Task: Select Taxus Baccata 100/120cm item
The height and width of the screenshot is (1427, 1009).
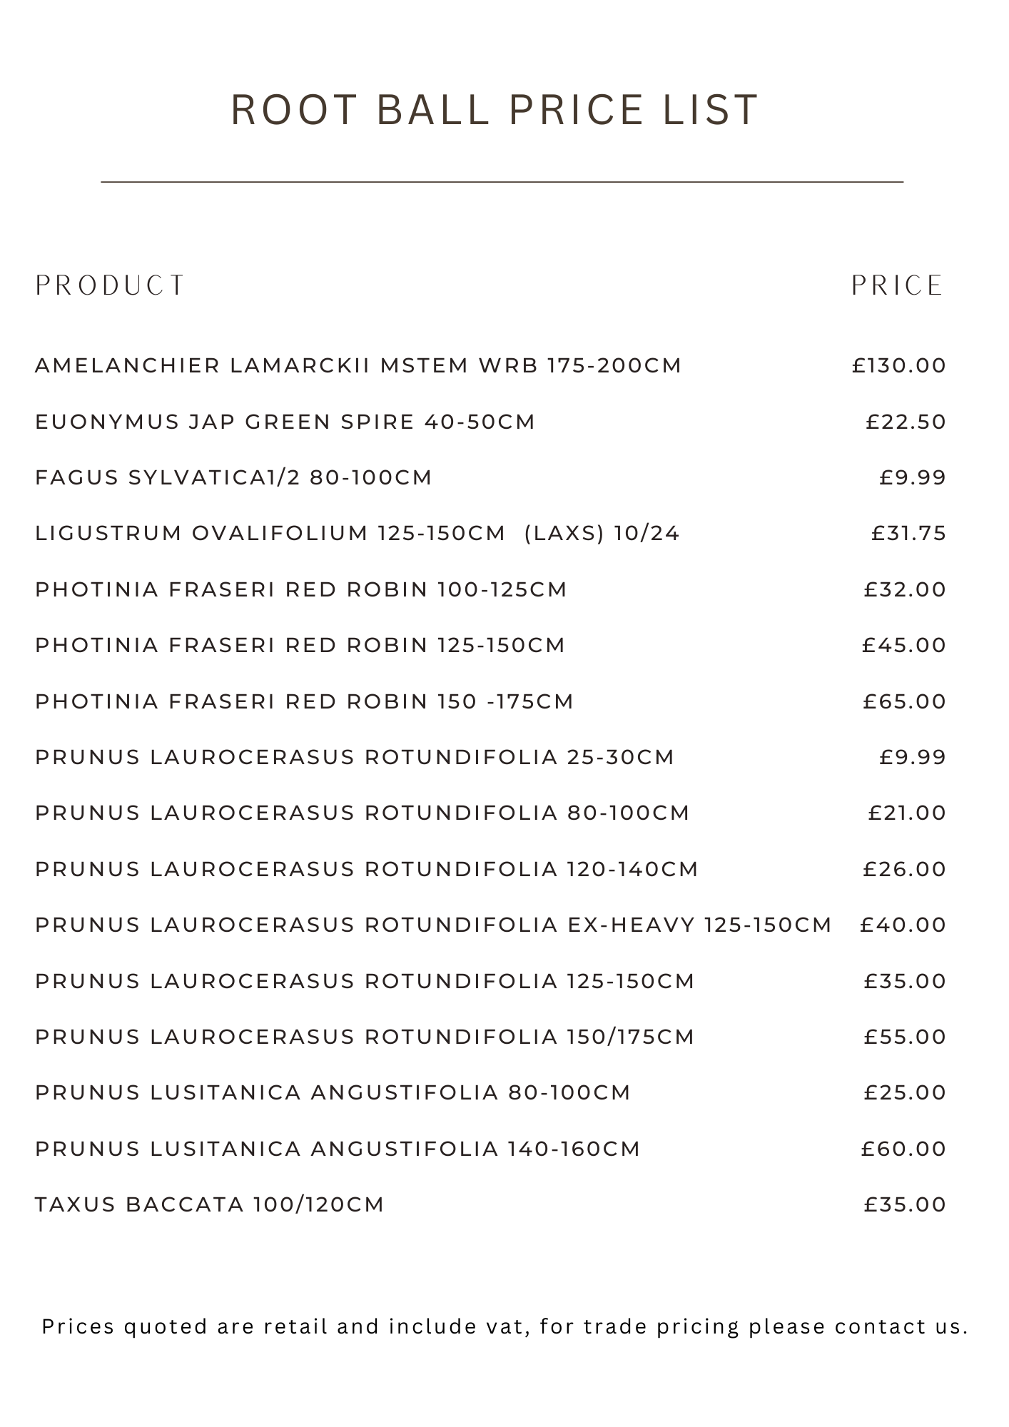Action: point(209,1204)
